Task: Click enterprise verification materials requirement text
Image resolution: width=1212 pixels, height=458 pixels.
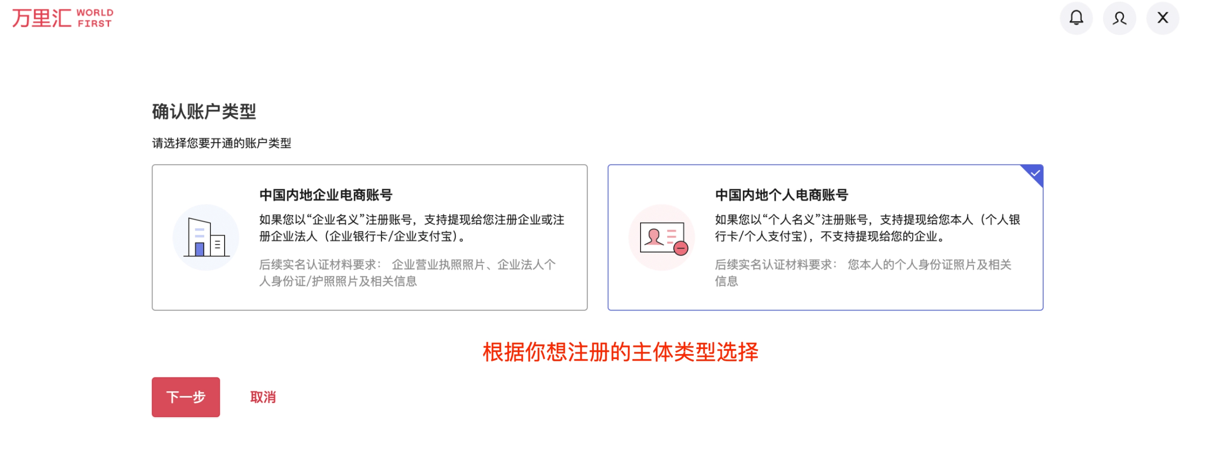Action: tap(408, 273)
